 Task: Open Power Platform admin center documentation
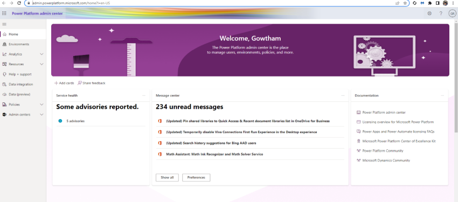tap(384, 113)
